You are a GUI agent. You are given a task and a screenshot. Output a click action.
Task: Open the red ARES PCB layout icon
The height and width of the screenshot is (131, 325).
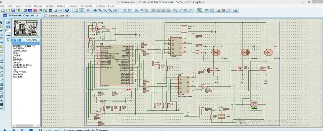[x=35, y=10]
